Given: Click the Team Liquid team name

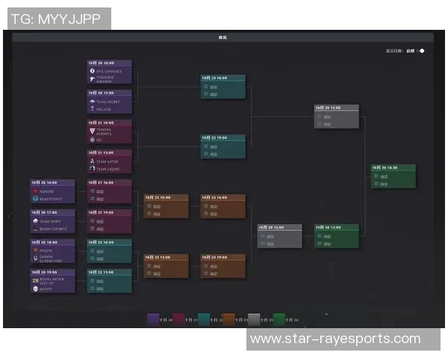Looking at the screenshot, I should point(108,169).
